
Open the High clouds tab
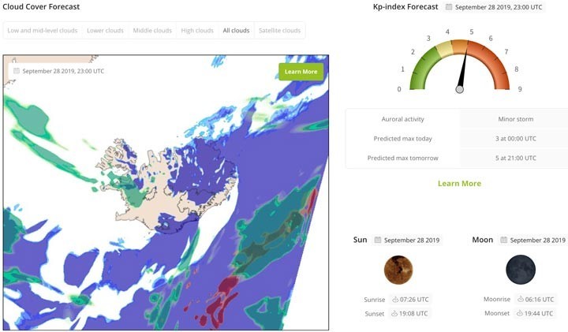[x=197, y=31]
